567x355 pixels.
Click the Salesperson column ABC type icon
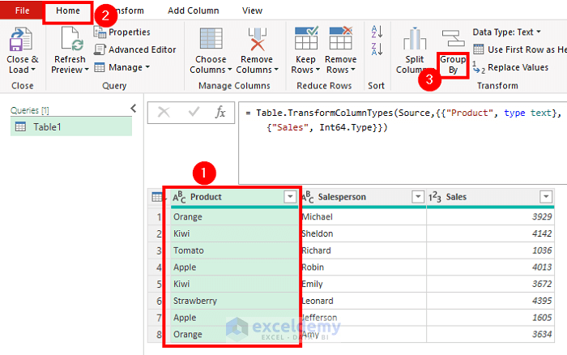point(307,197)
